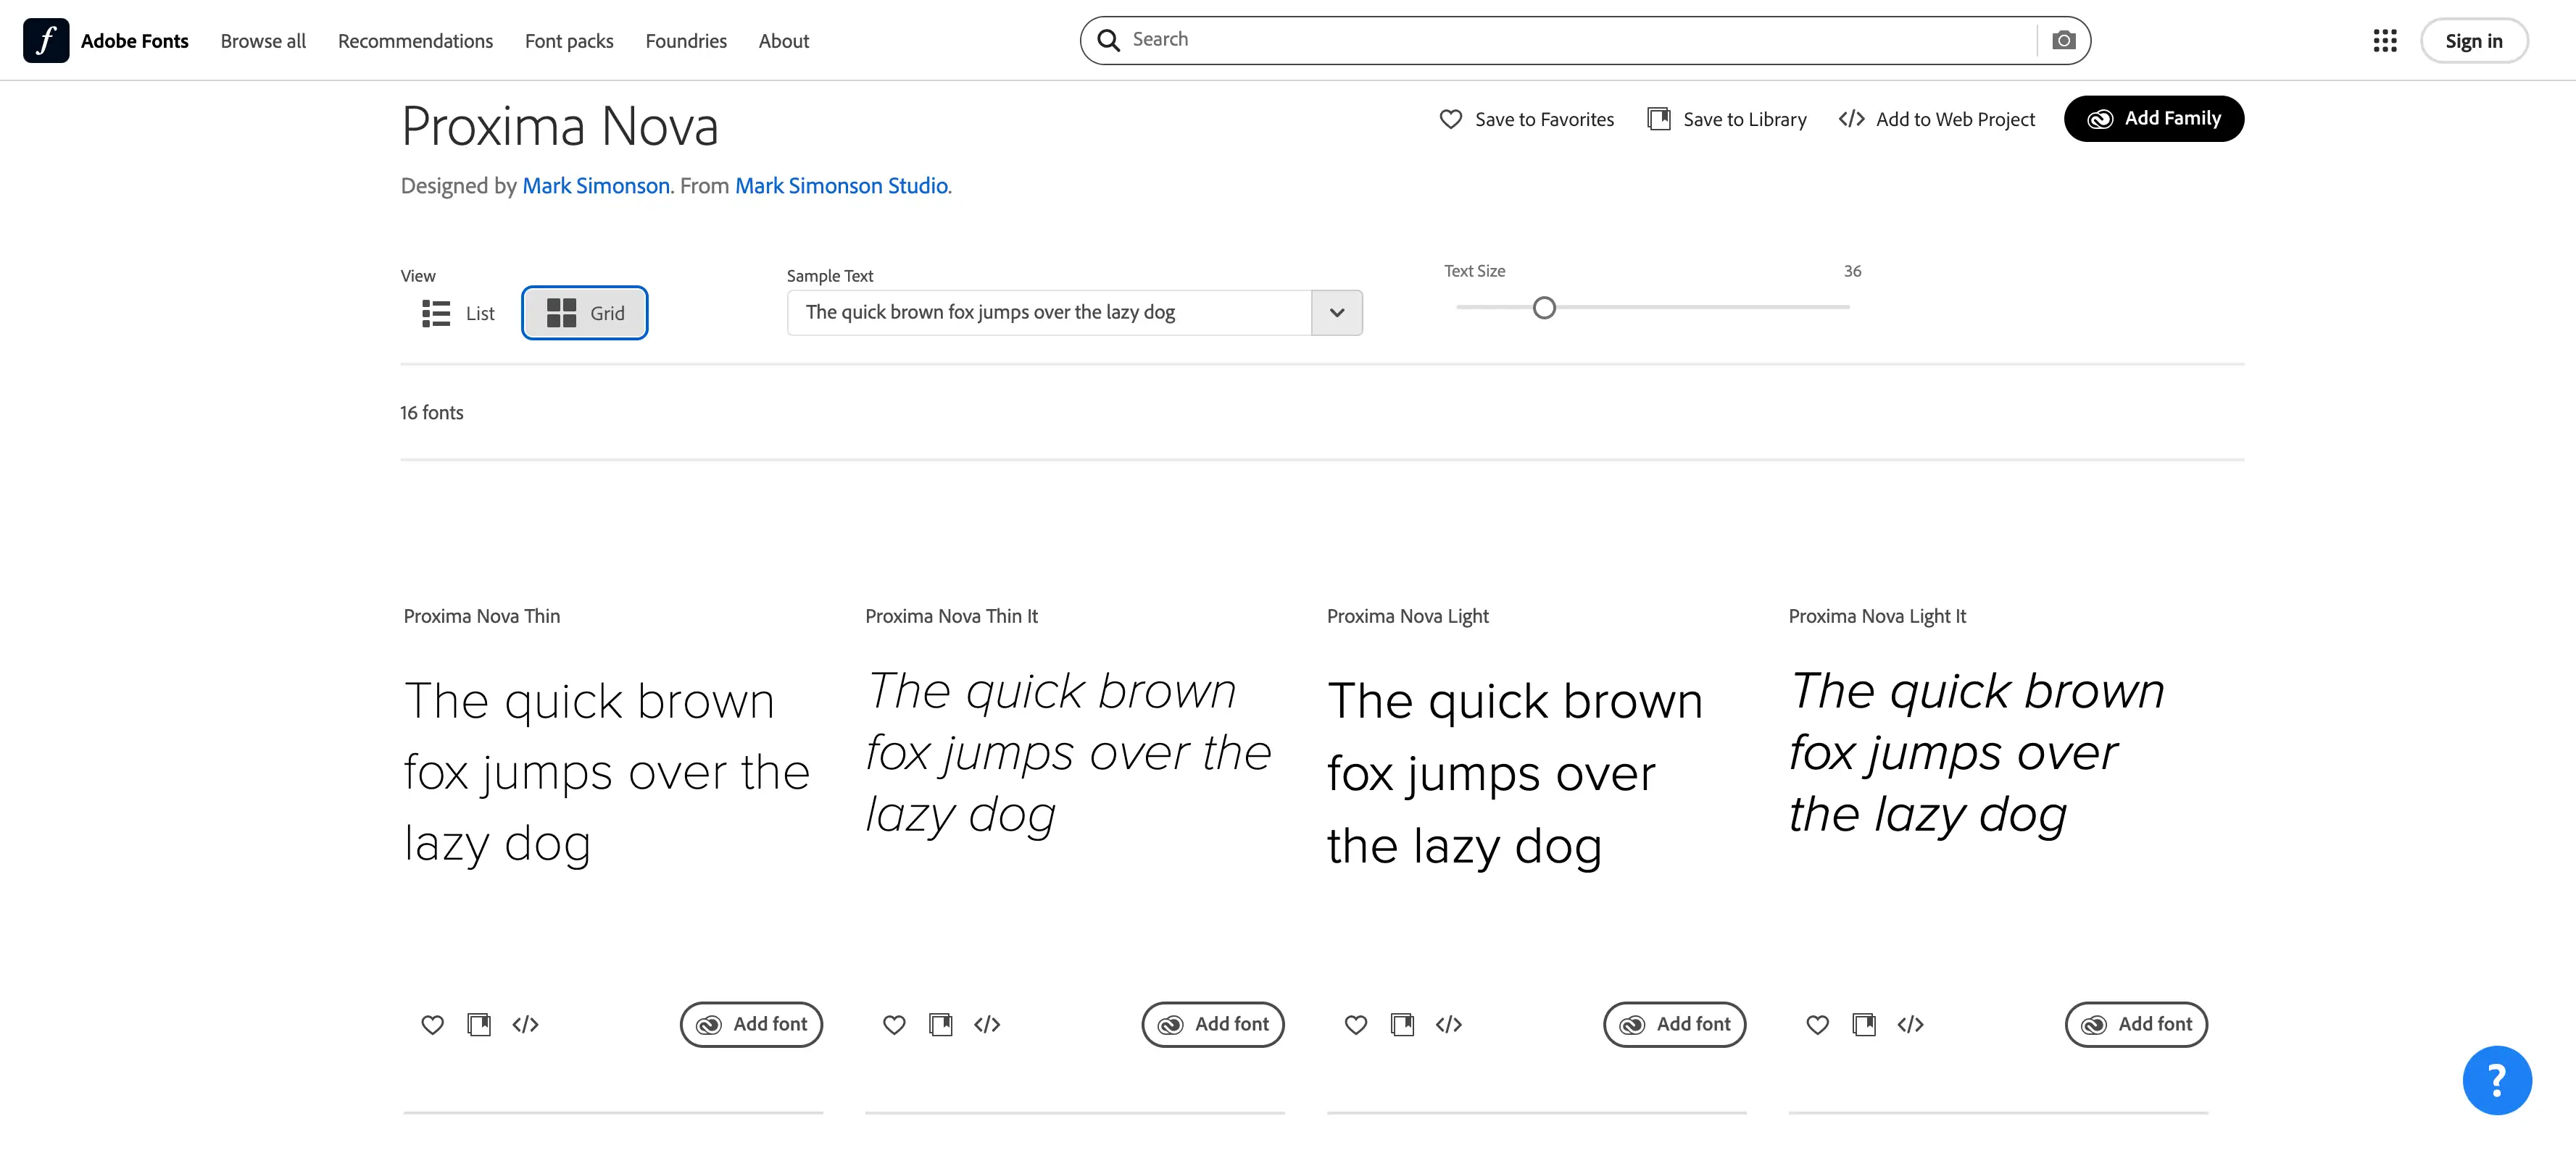
Task: Favorite Proxima Nova Light It heart icon
Action: pyautogui.click(x=1818, y=1024)
